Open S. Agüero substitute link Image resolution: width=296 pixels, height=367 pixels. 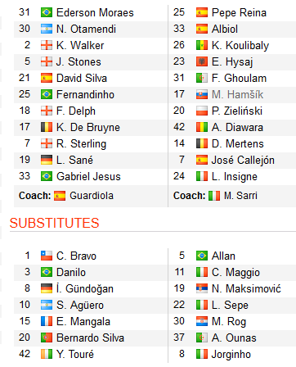click(80, 306)
